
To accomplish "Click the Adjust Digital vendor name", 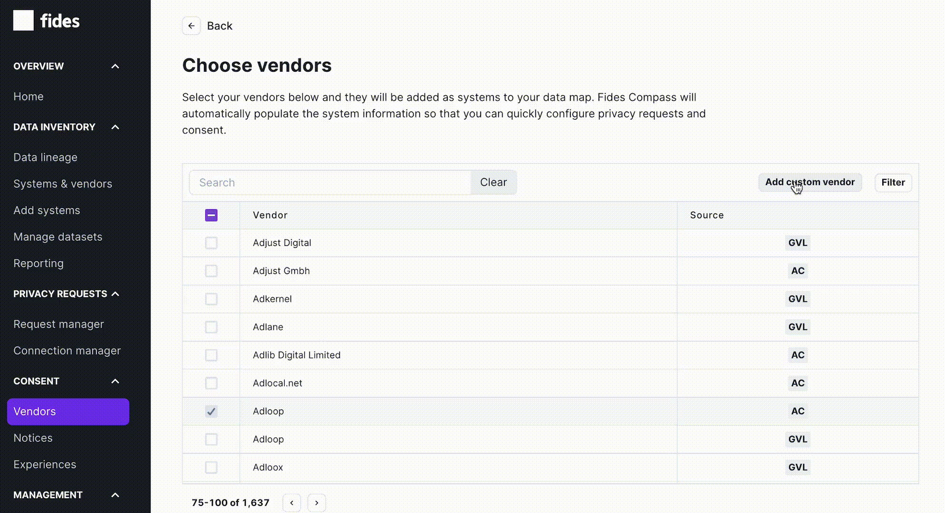I will 282,243.
